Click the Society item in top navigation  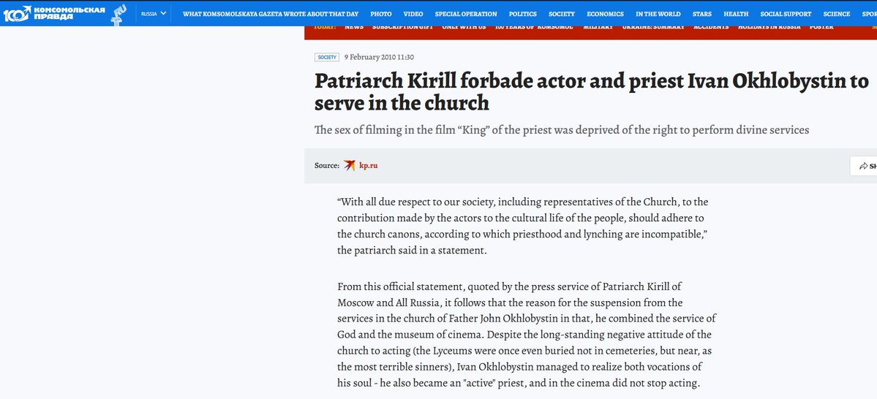562,14
